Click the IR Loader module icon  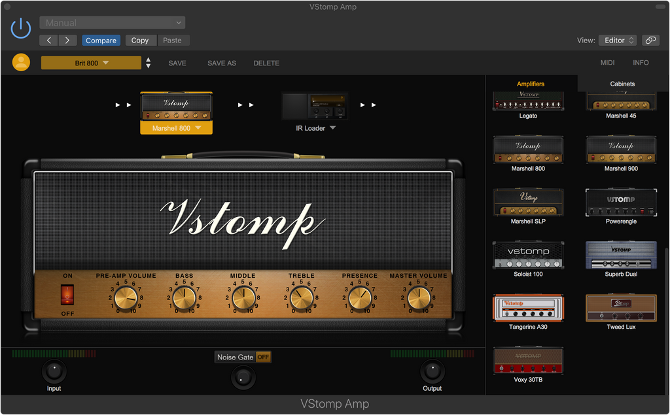(x=314, y=106)
